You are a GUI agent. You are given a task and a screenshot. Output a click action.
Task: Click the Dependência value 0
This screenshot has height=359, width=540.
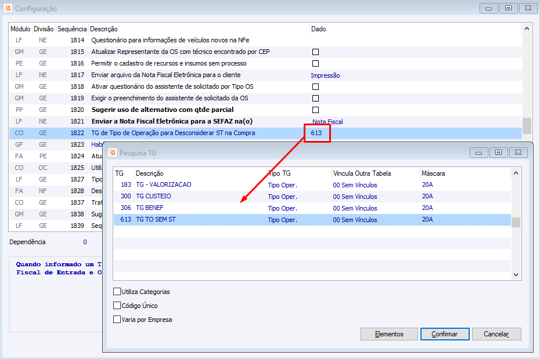coord(85,242)
